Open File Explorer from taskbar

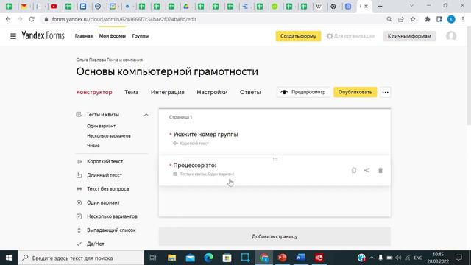tap(171, 258)
